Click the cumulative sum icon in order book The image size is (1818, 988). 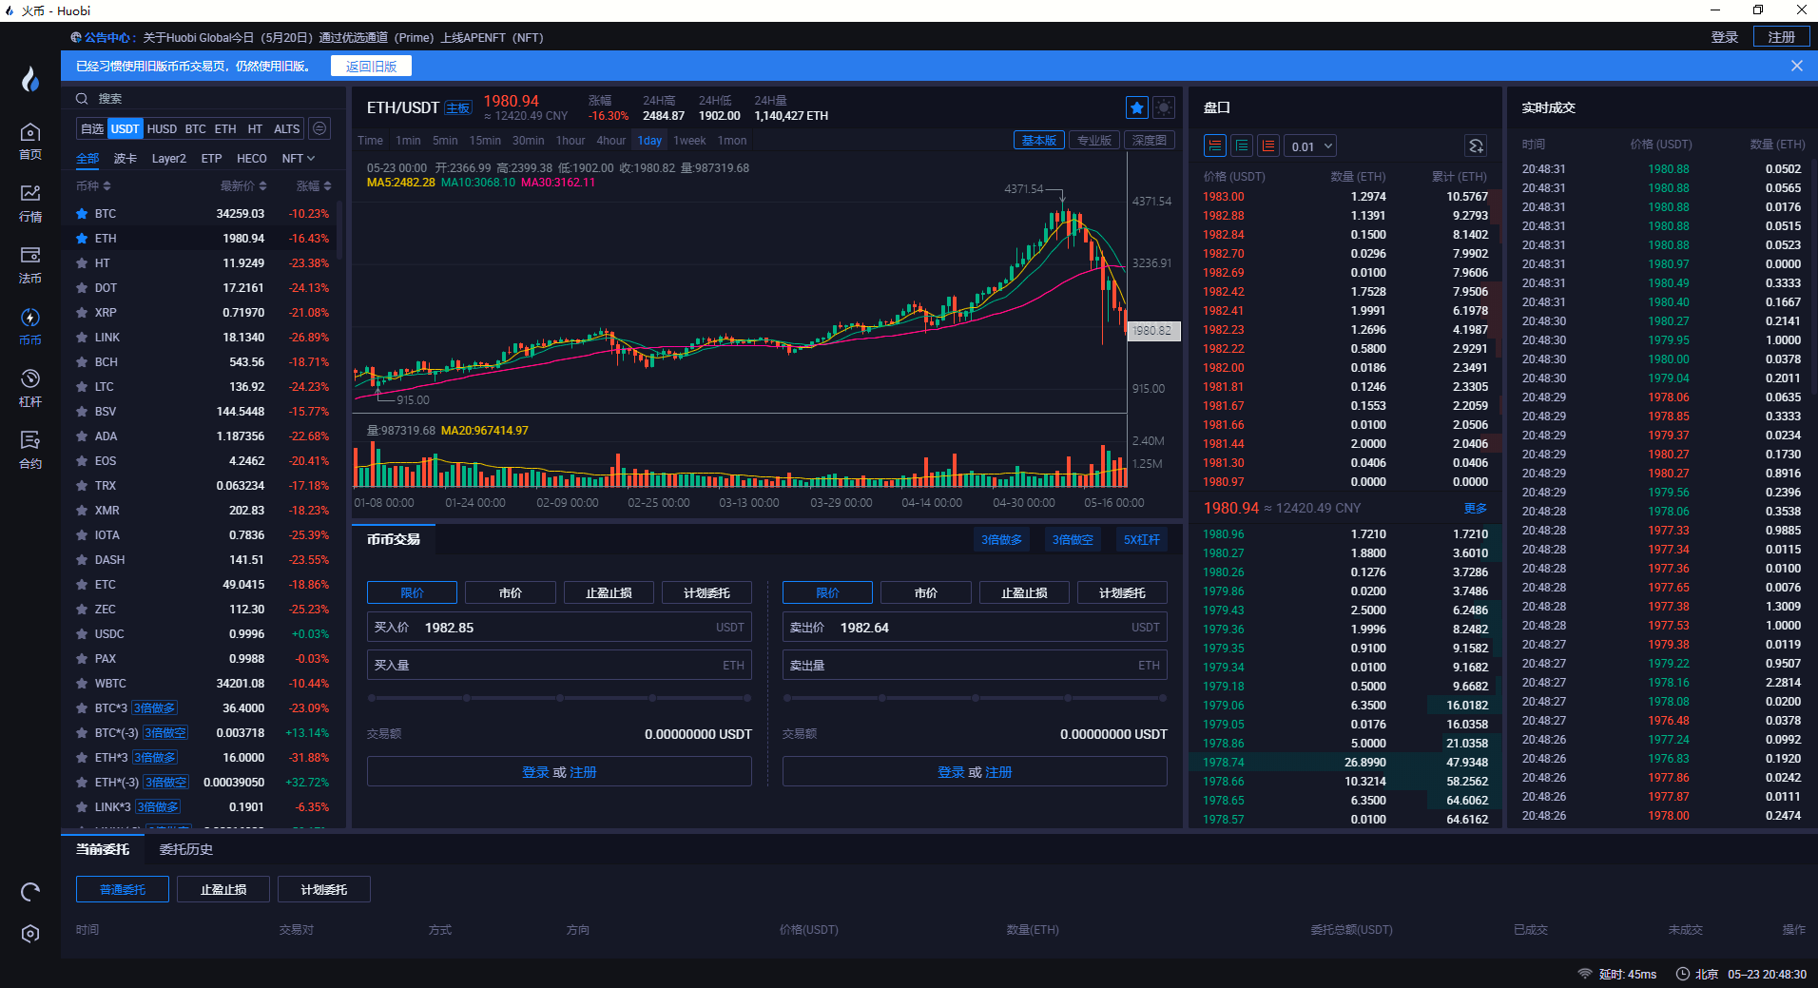(x=1476, y=145)
